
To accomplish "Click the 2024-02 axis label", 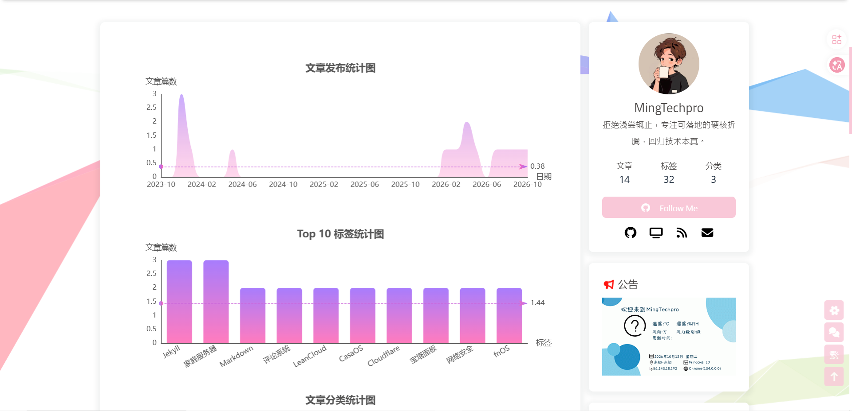I will [202, 184].
